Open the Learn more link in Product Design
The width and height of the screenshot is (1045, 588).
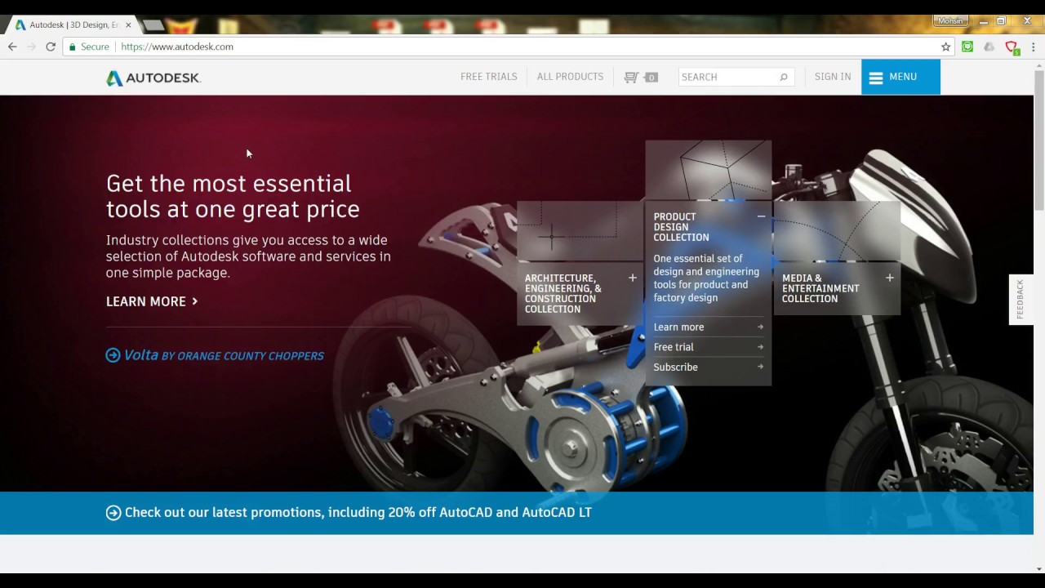pos(708,327)
